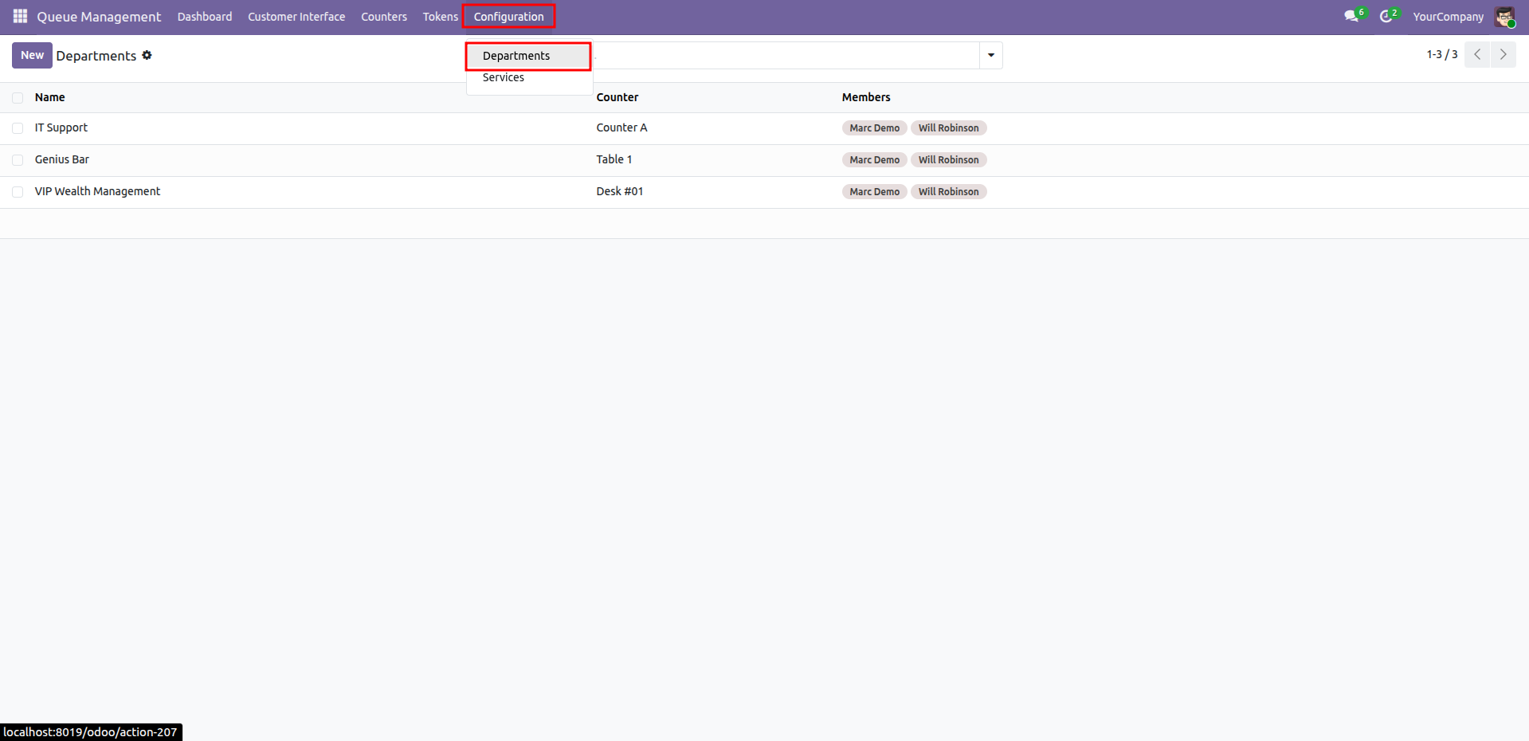Click the Counter A cell
Screen dimensions: 1529x741
[621, 127]
